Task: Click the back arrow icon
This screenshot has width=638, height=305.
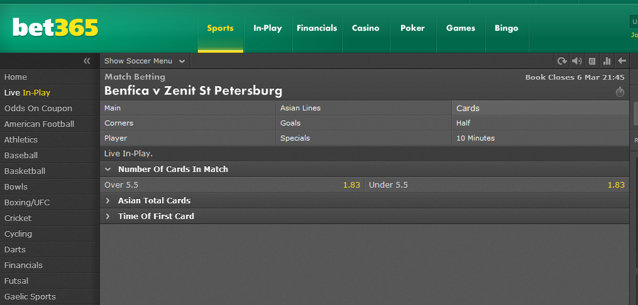Action: tap(622, 61)
